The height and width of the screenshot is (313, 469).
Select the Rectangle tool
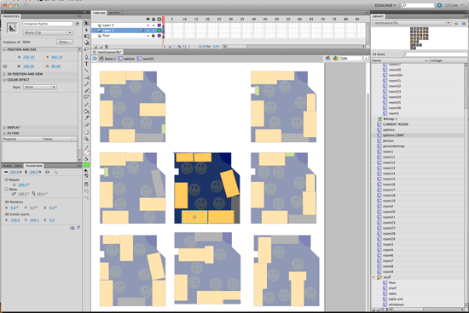pos(86,77)
